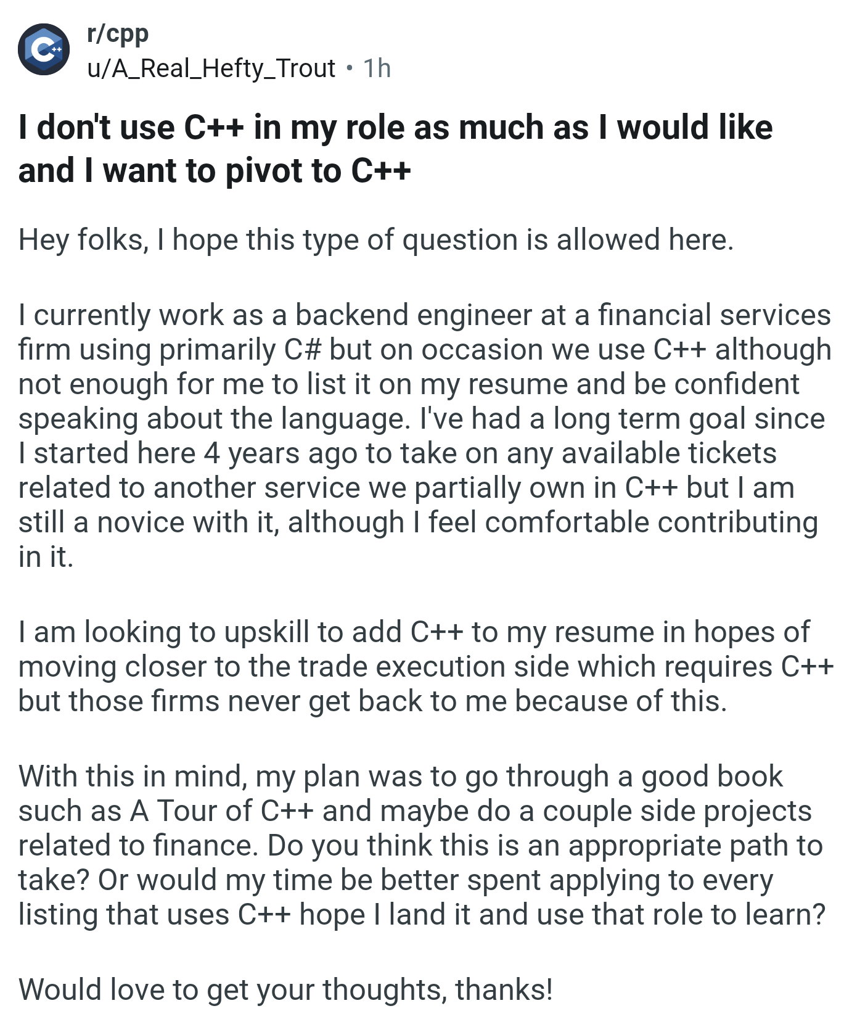Click the words "financial services" in the post
The height and width of the screenshot is (1019, 844).
tap(715, 315)
